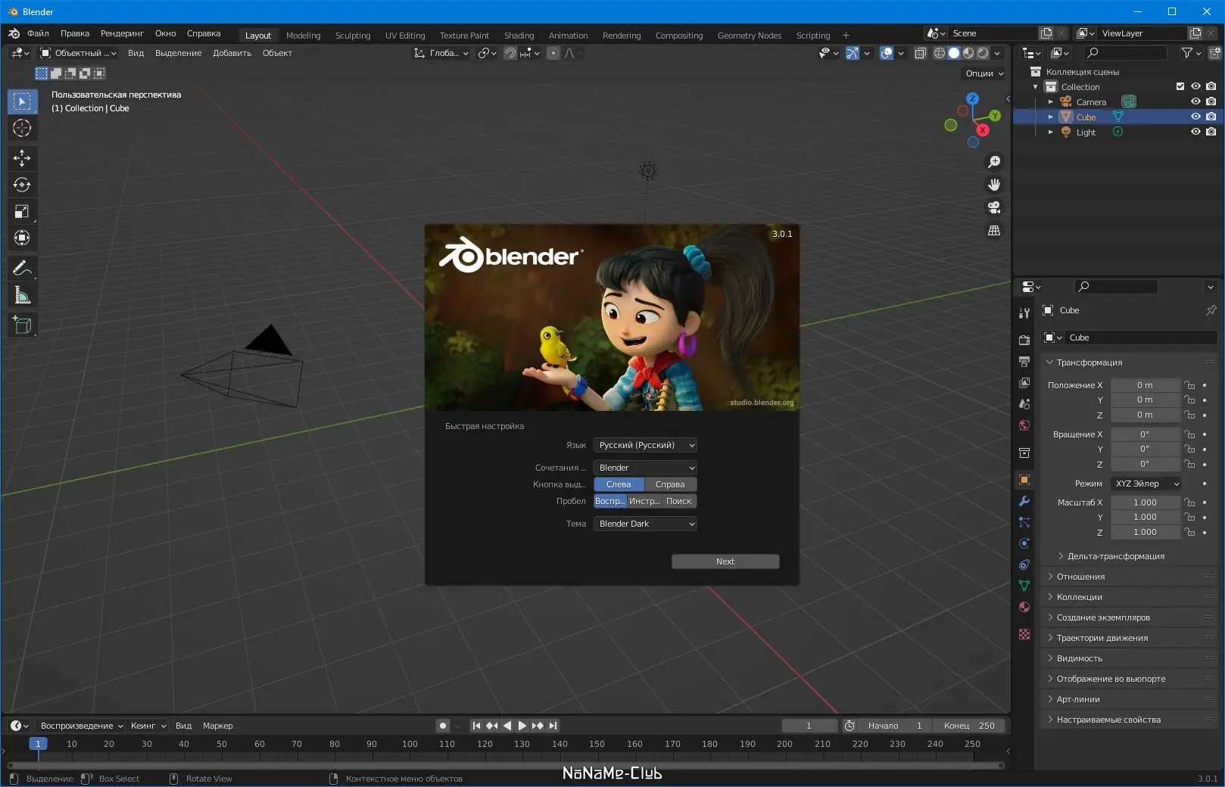Select the 'Справа' selection button option
This screenshot has height=787, width=1225.
tap(670, 484)
